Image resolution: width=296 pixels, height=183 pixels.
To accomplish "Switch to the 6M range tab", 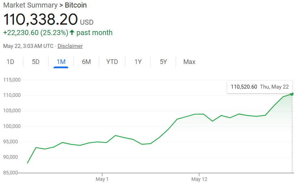I will [86, 62].
